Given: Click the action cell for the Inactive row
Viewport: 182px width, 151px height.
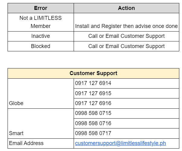Looking at the screenshot, I should pos(126,36).
